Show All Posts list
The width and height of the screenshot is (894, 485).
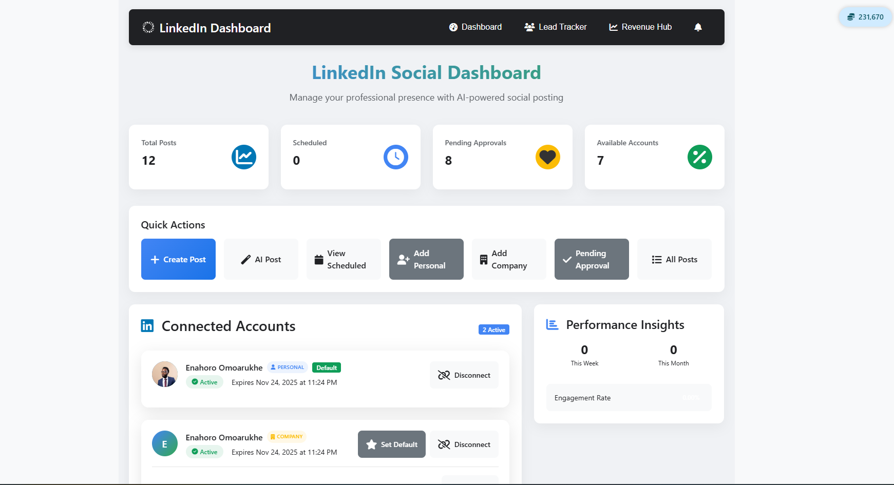click(x=674, y=259)
